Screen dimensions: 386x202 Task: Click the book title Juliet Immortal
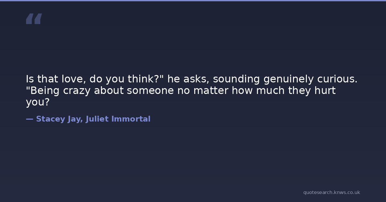coord(118,119)
